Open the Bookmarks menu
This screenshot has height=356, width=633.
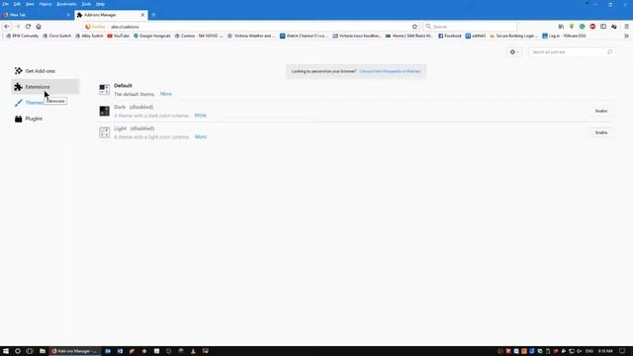[66, 4]
